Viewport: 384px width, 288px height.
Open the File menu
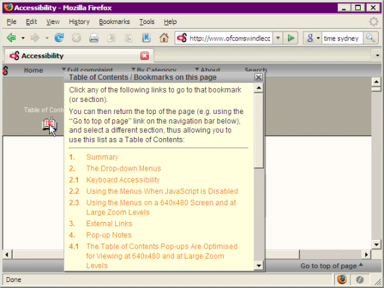coord(11,22)
